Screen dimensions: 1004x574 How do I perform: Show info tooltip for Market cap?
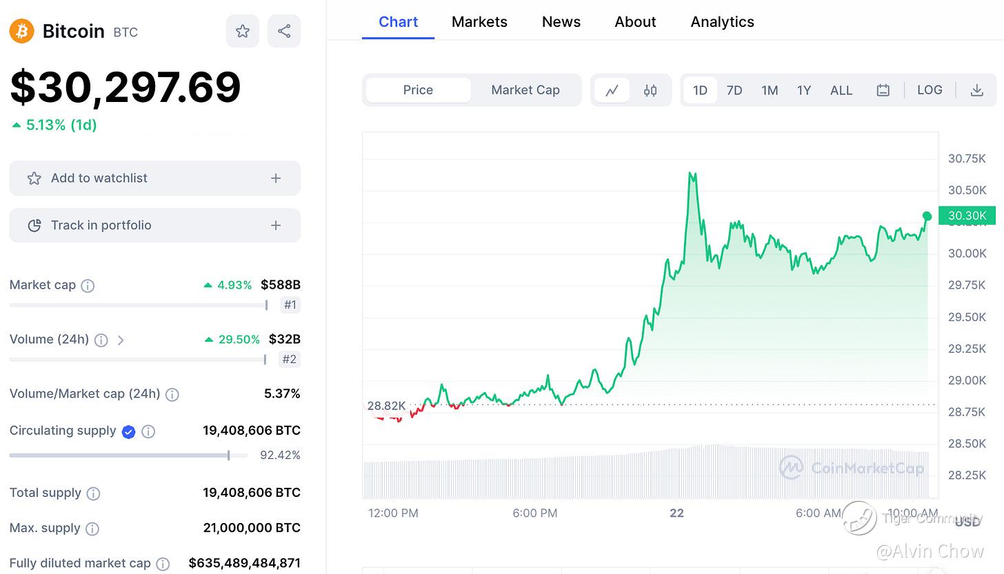point(88,285)
